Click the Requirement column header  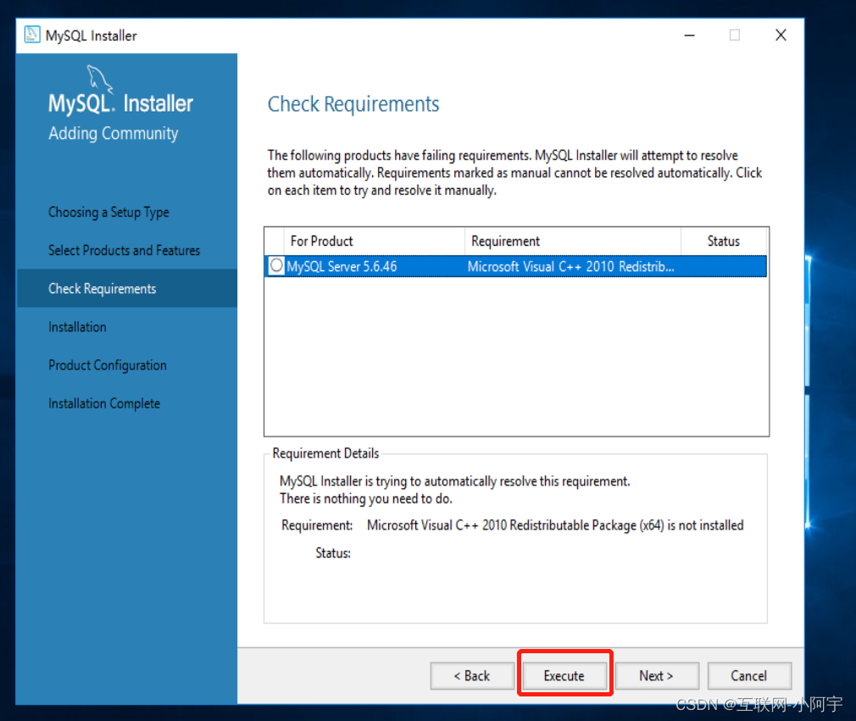pos(505,241)
